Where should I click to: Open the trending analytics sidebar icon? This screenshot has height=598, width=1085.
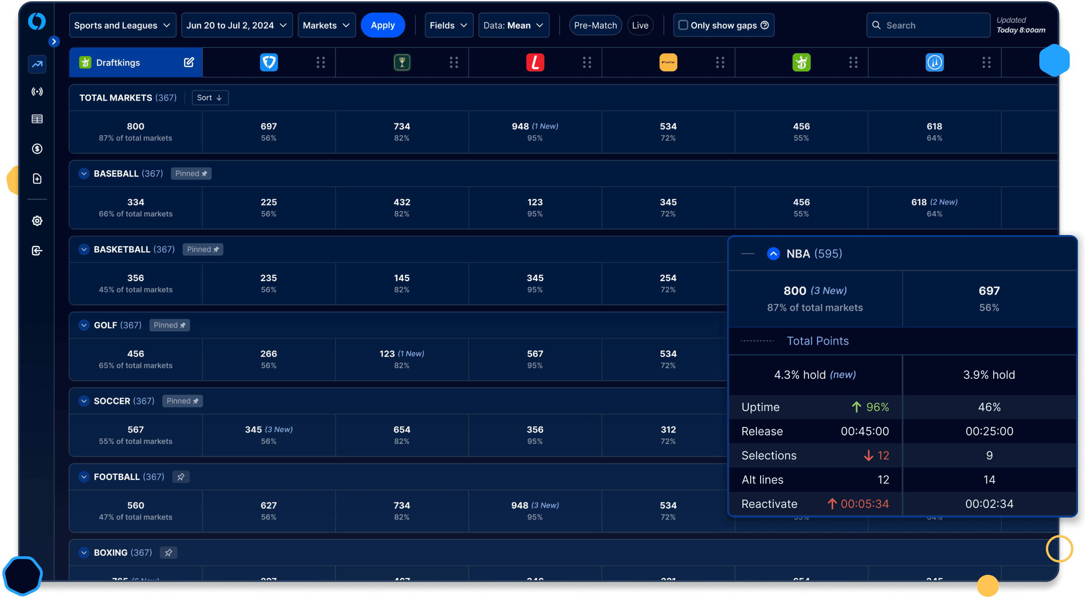pyautogui.click(x=37, y=64)
